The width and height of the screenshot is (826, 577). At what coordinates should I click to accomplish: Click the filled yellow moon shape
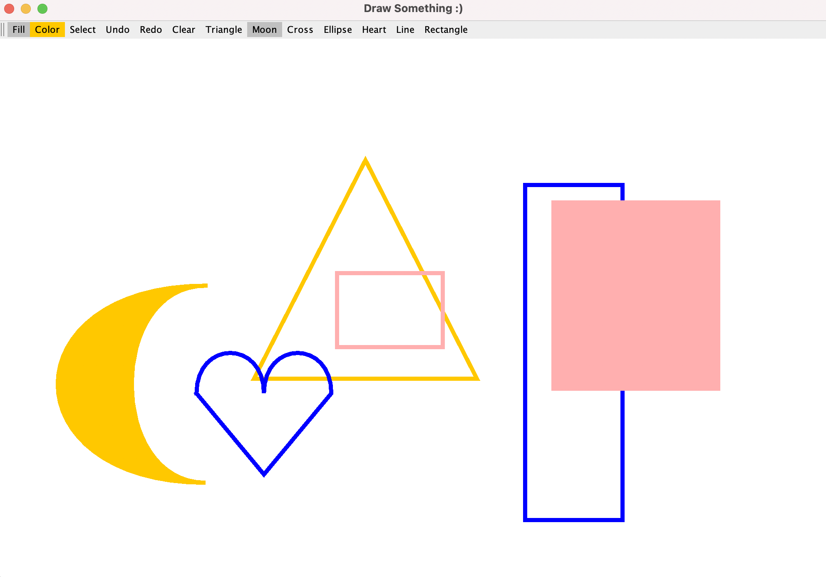(x=96, y=385)
